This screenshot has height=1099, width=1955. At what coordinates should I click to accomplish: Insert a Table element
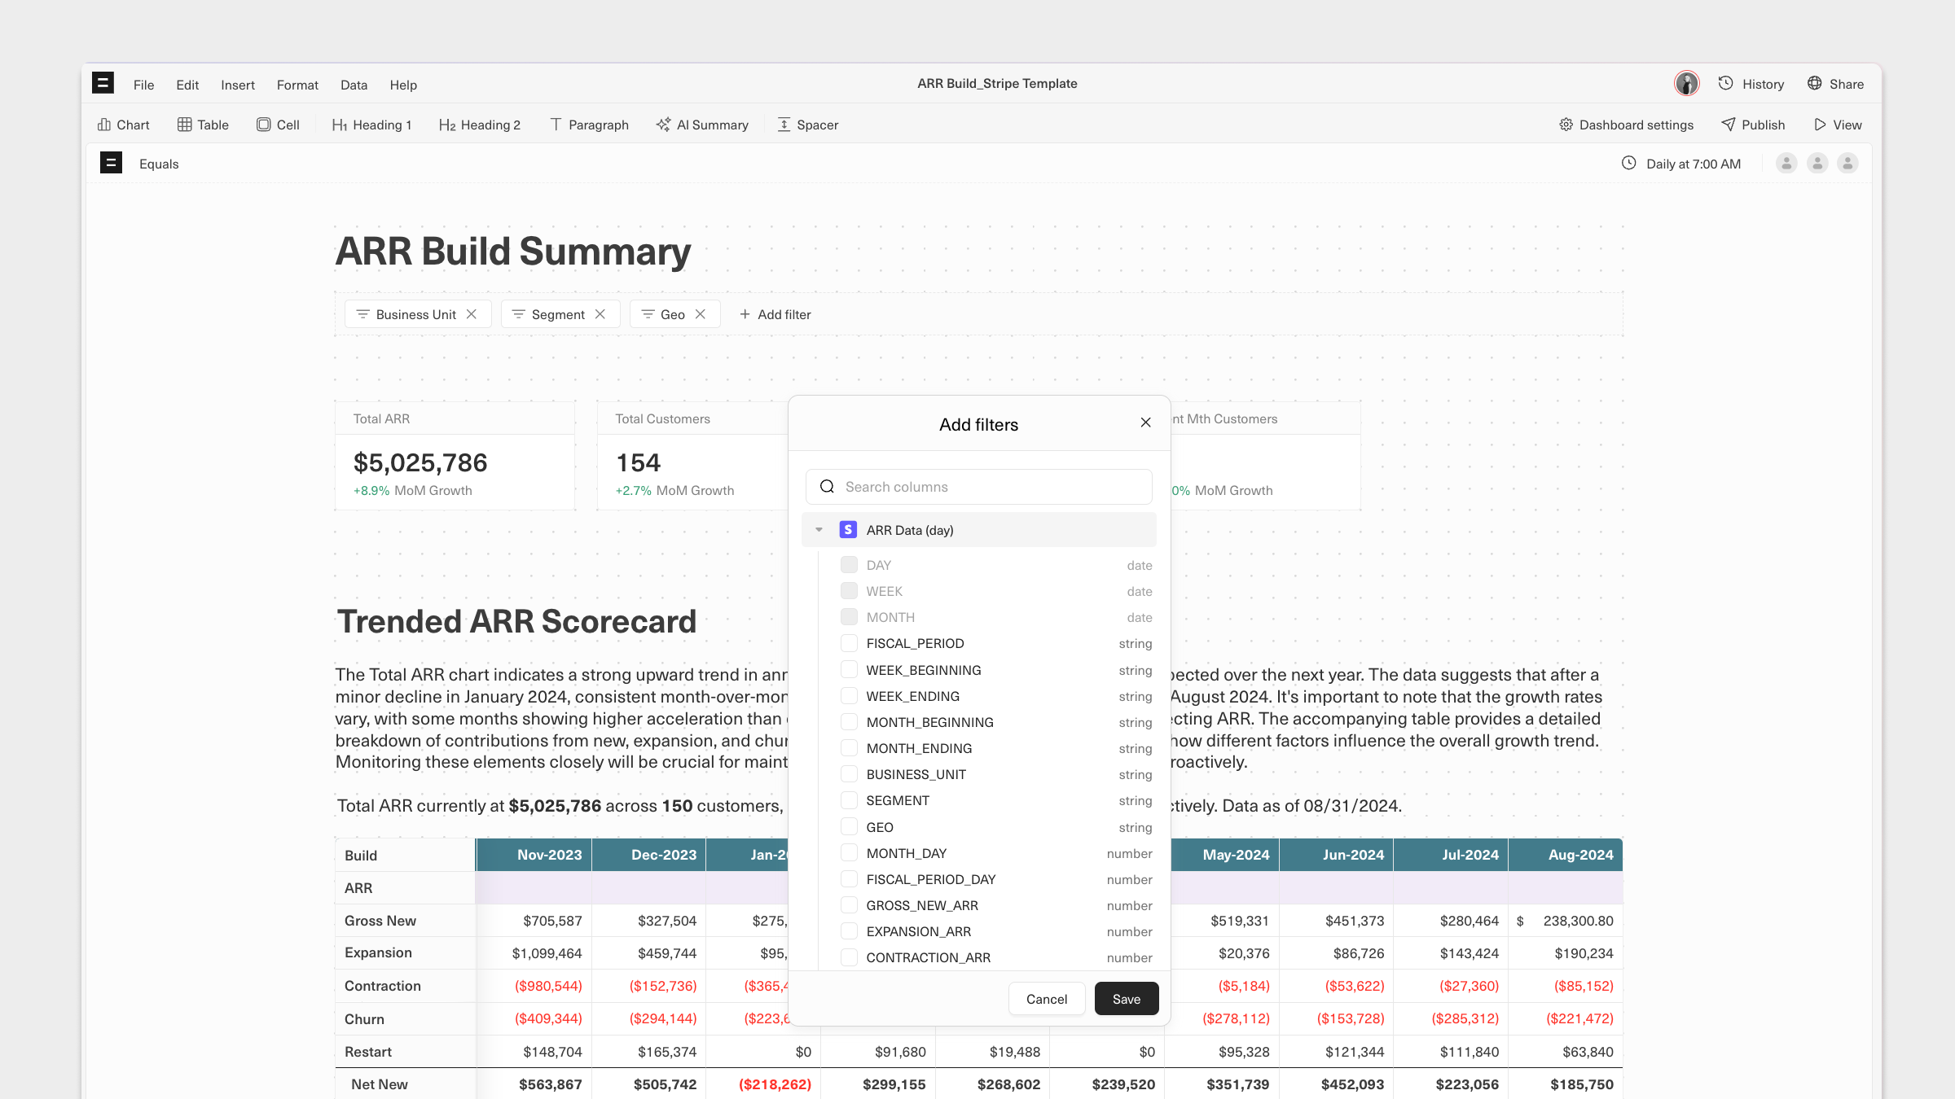point(203,125)
